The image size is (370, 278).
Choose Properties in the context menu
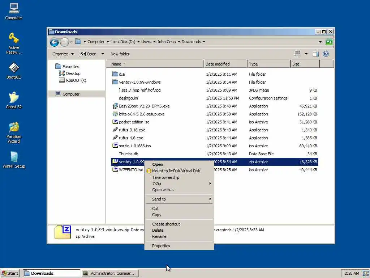(179, 246)
